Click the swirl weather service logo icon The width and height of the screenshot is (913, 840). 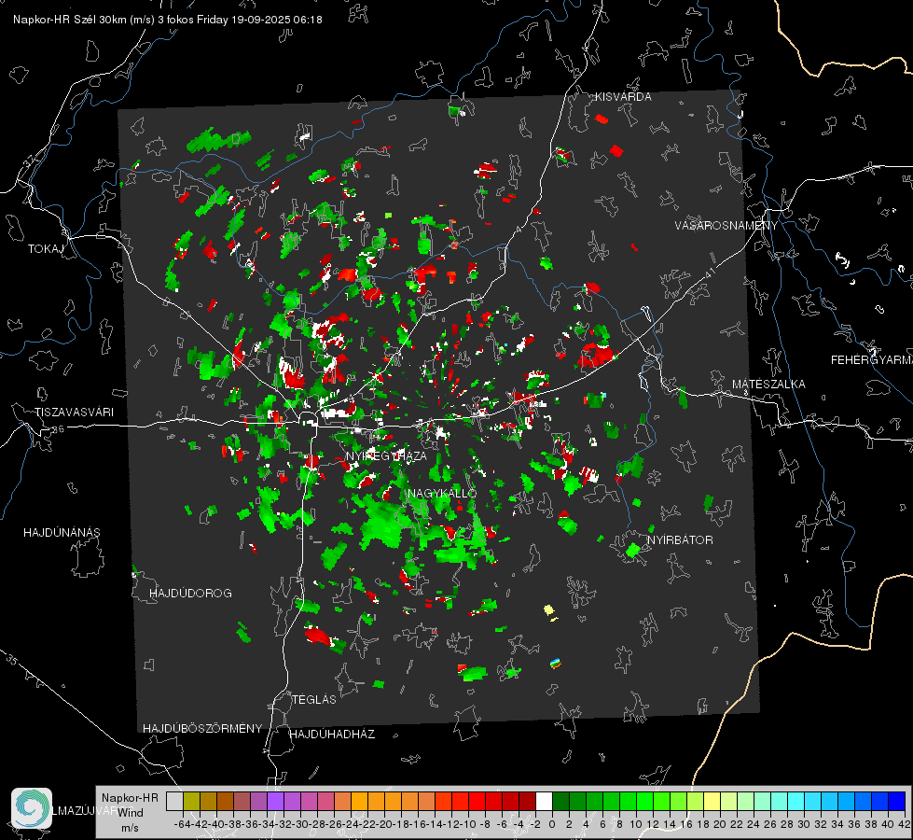[32, 808]
